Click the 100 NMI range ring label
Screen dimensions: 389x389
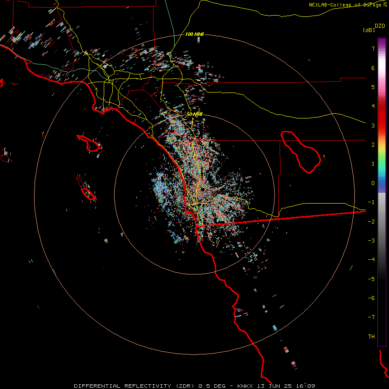[194, 34]
